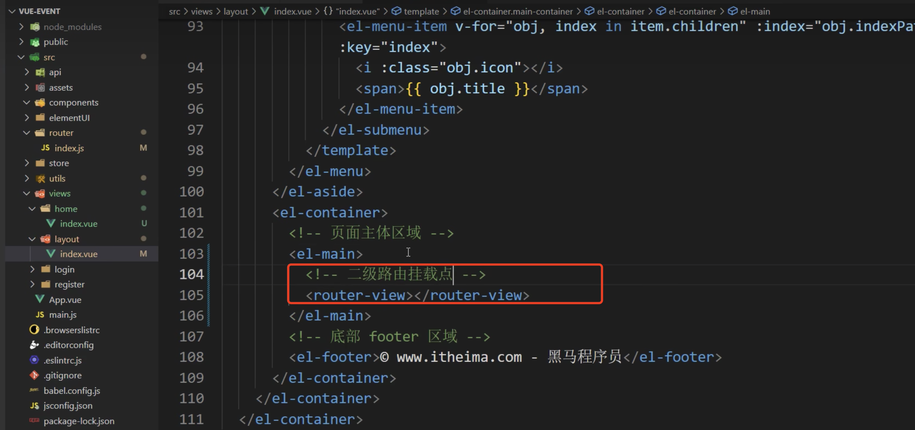
Task: Collapse the components folder chevron
Action: coord(27,103)
